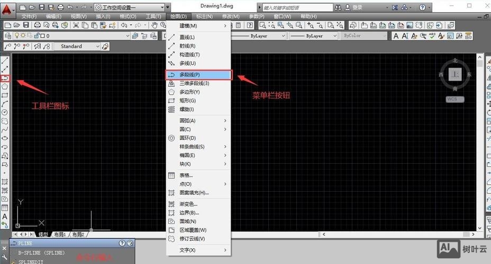Select the Polygon tool in left toolbar
Image resolution: width=491 pixels, height=264 pixels.
(5, 87)
